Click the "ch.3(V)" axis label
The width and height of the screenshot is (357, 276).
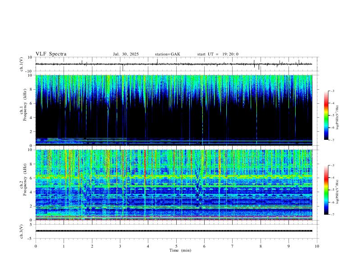22,231
